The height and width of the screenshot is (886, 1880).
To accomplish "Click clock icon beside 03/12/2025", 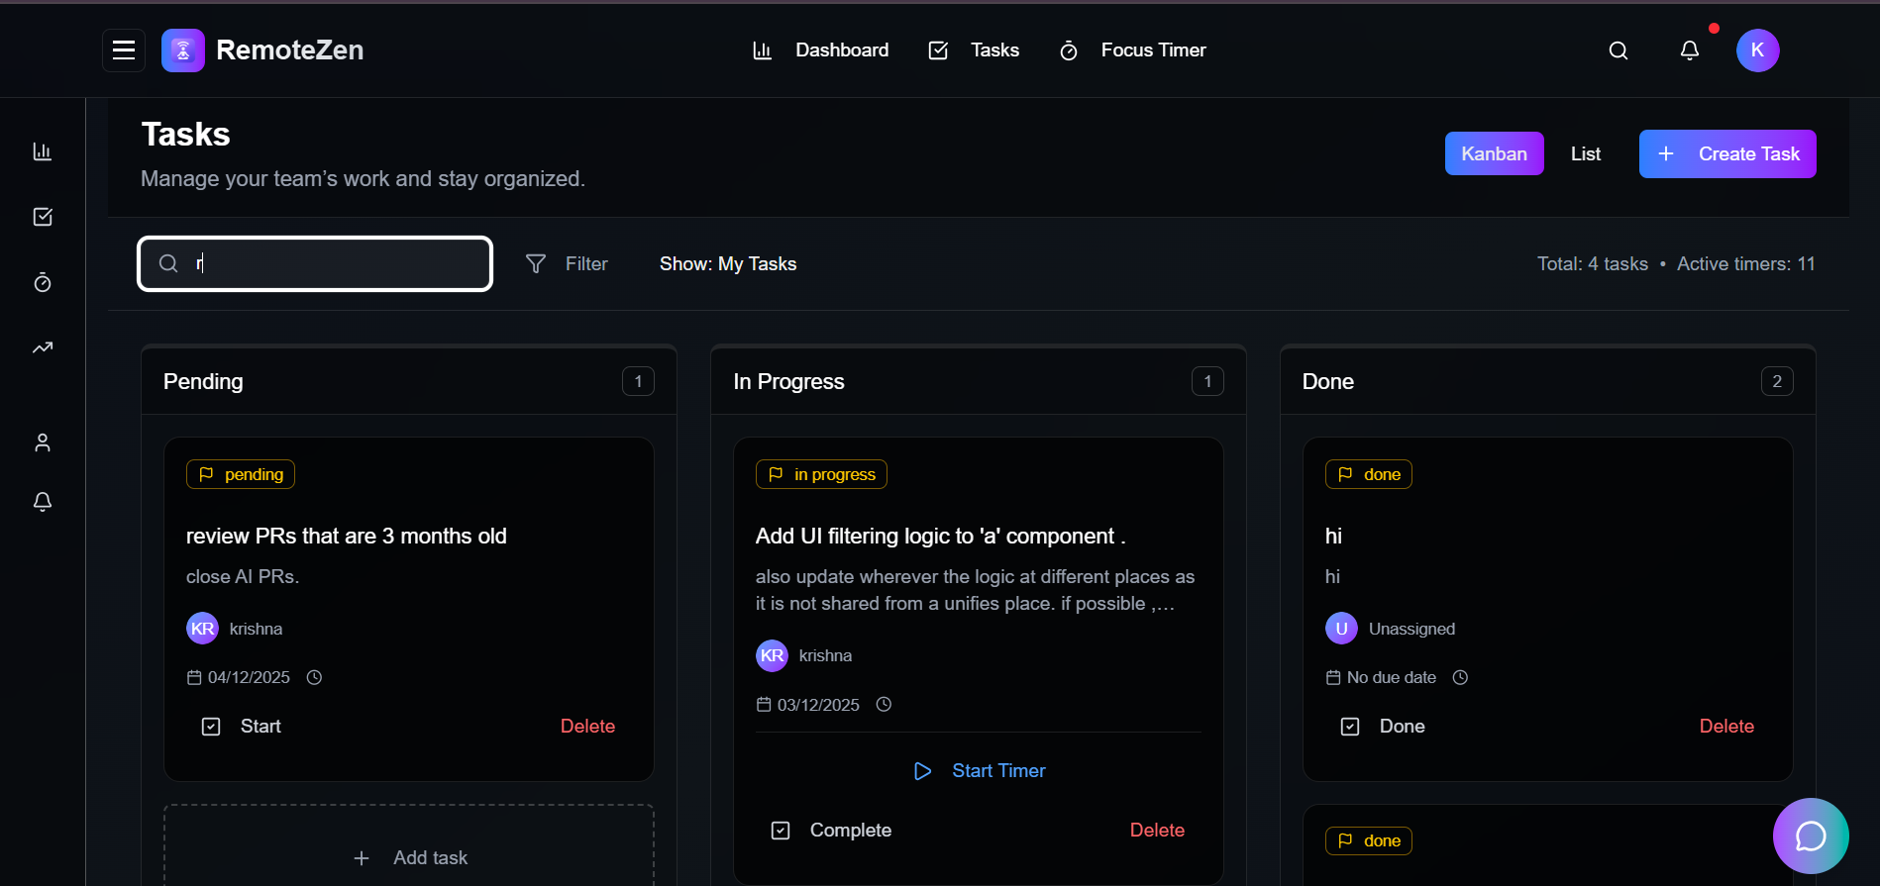I will 884,704.
